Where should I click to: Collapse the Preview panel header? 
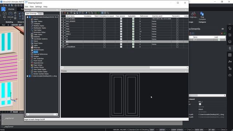point(186,71)
